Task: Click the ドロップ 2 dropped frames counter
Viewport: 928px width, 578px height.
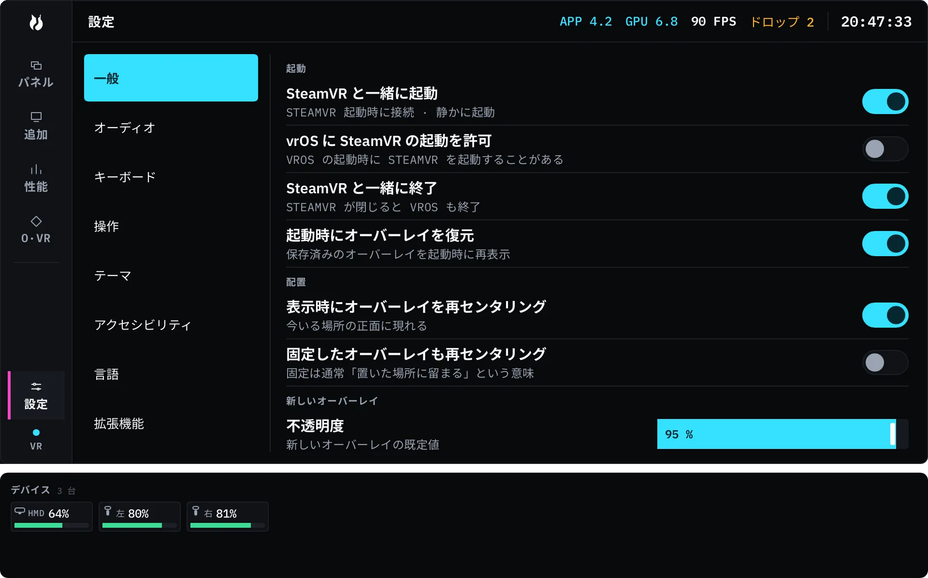Action: [x=782, y=22]
